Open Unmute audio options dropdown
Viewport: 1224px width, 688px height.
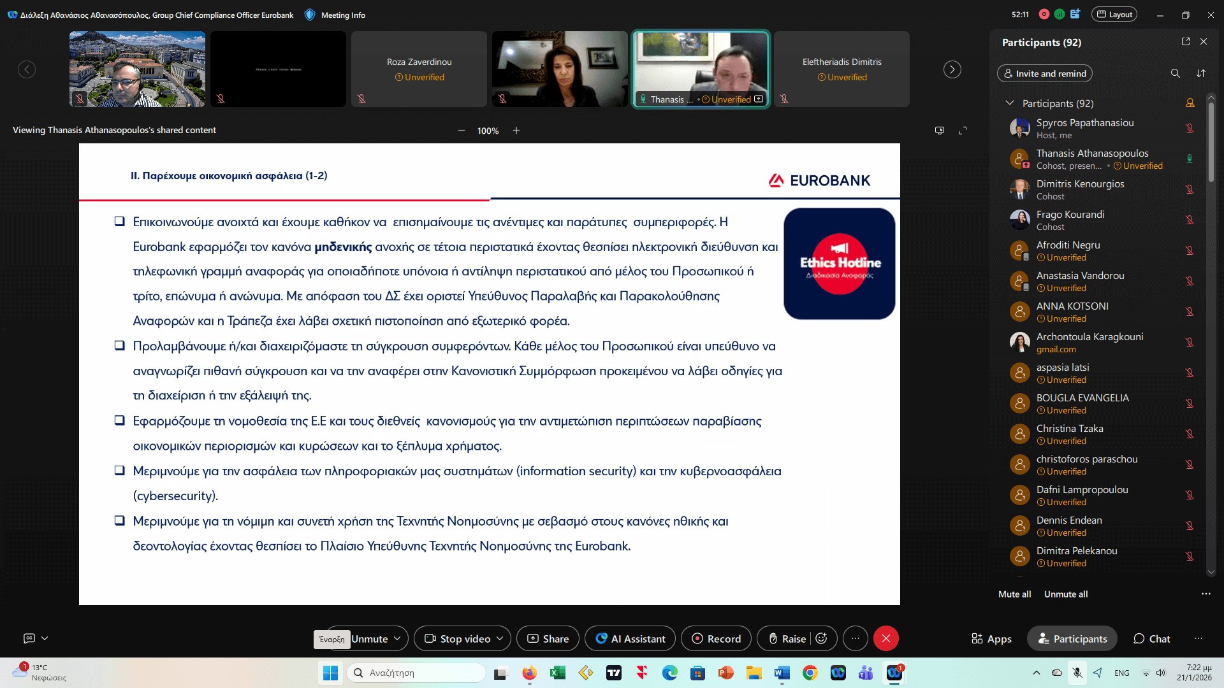397,638
